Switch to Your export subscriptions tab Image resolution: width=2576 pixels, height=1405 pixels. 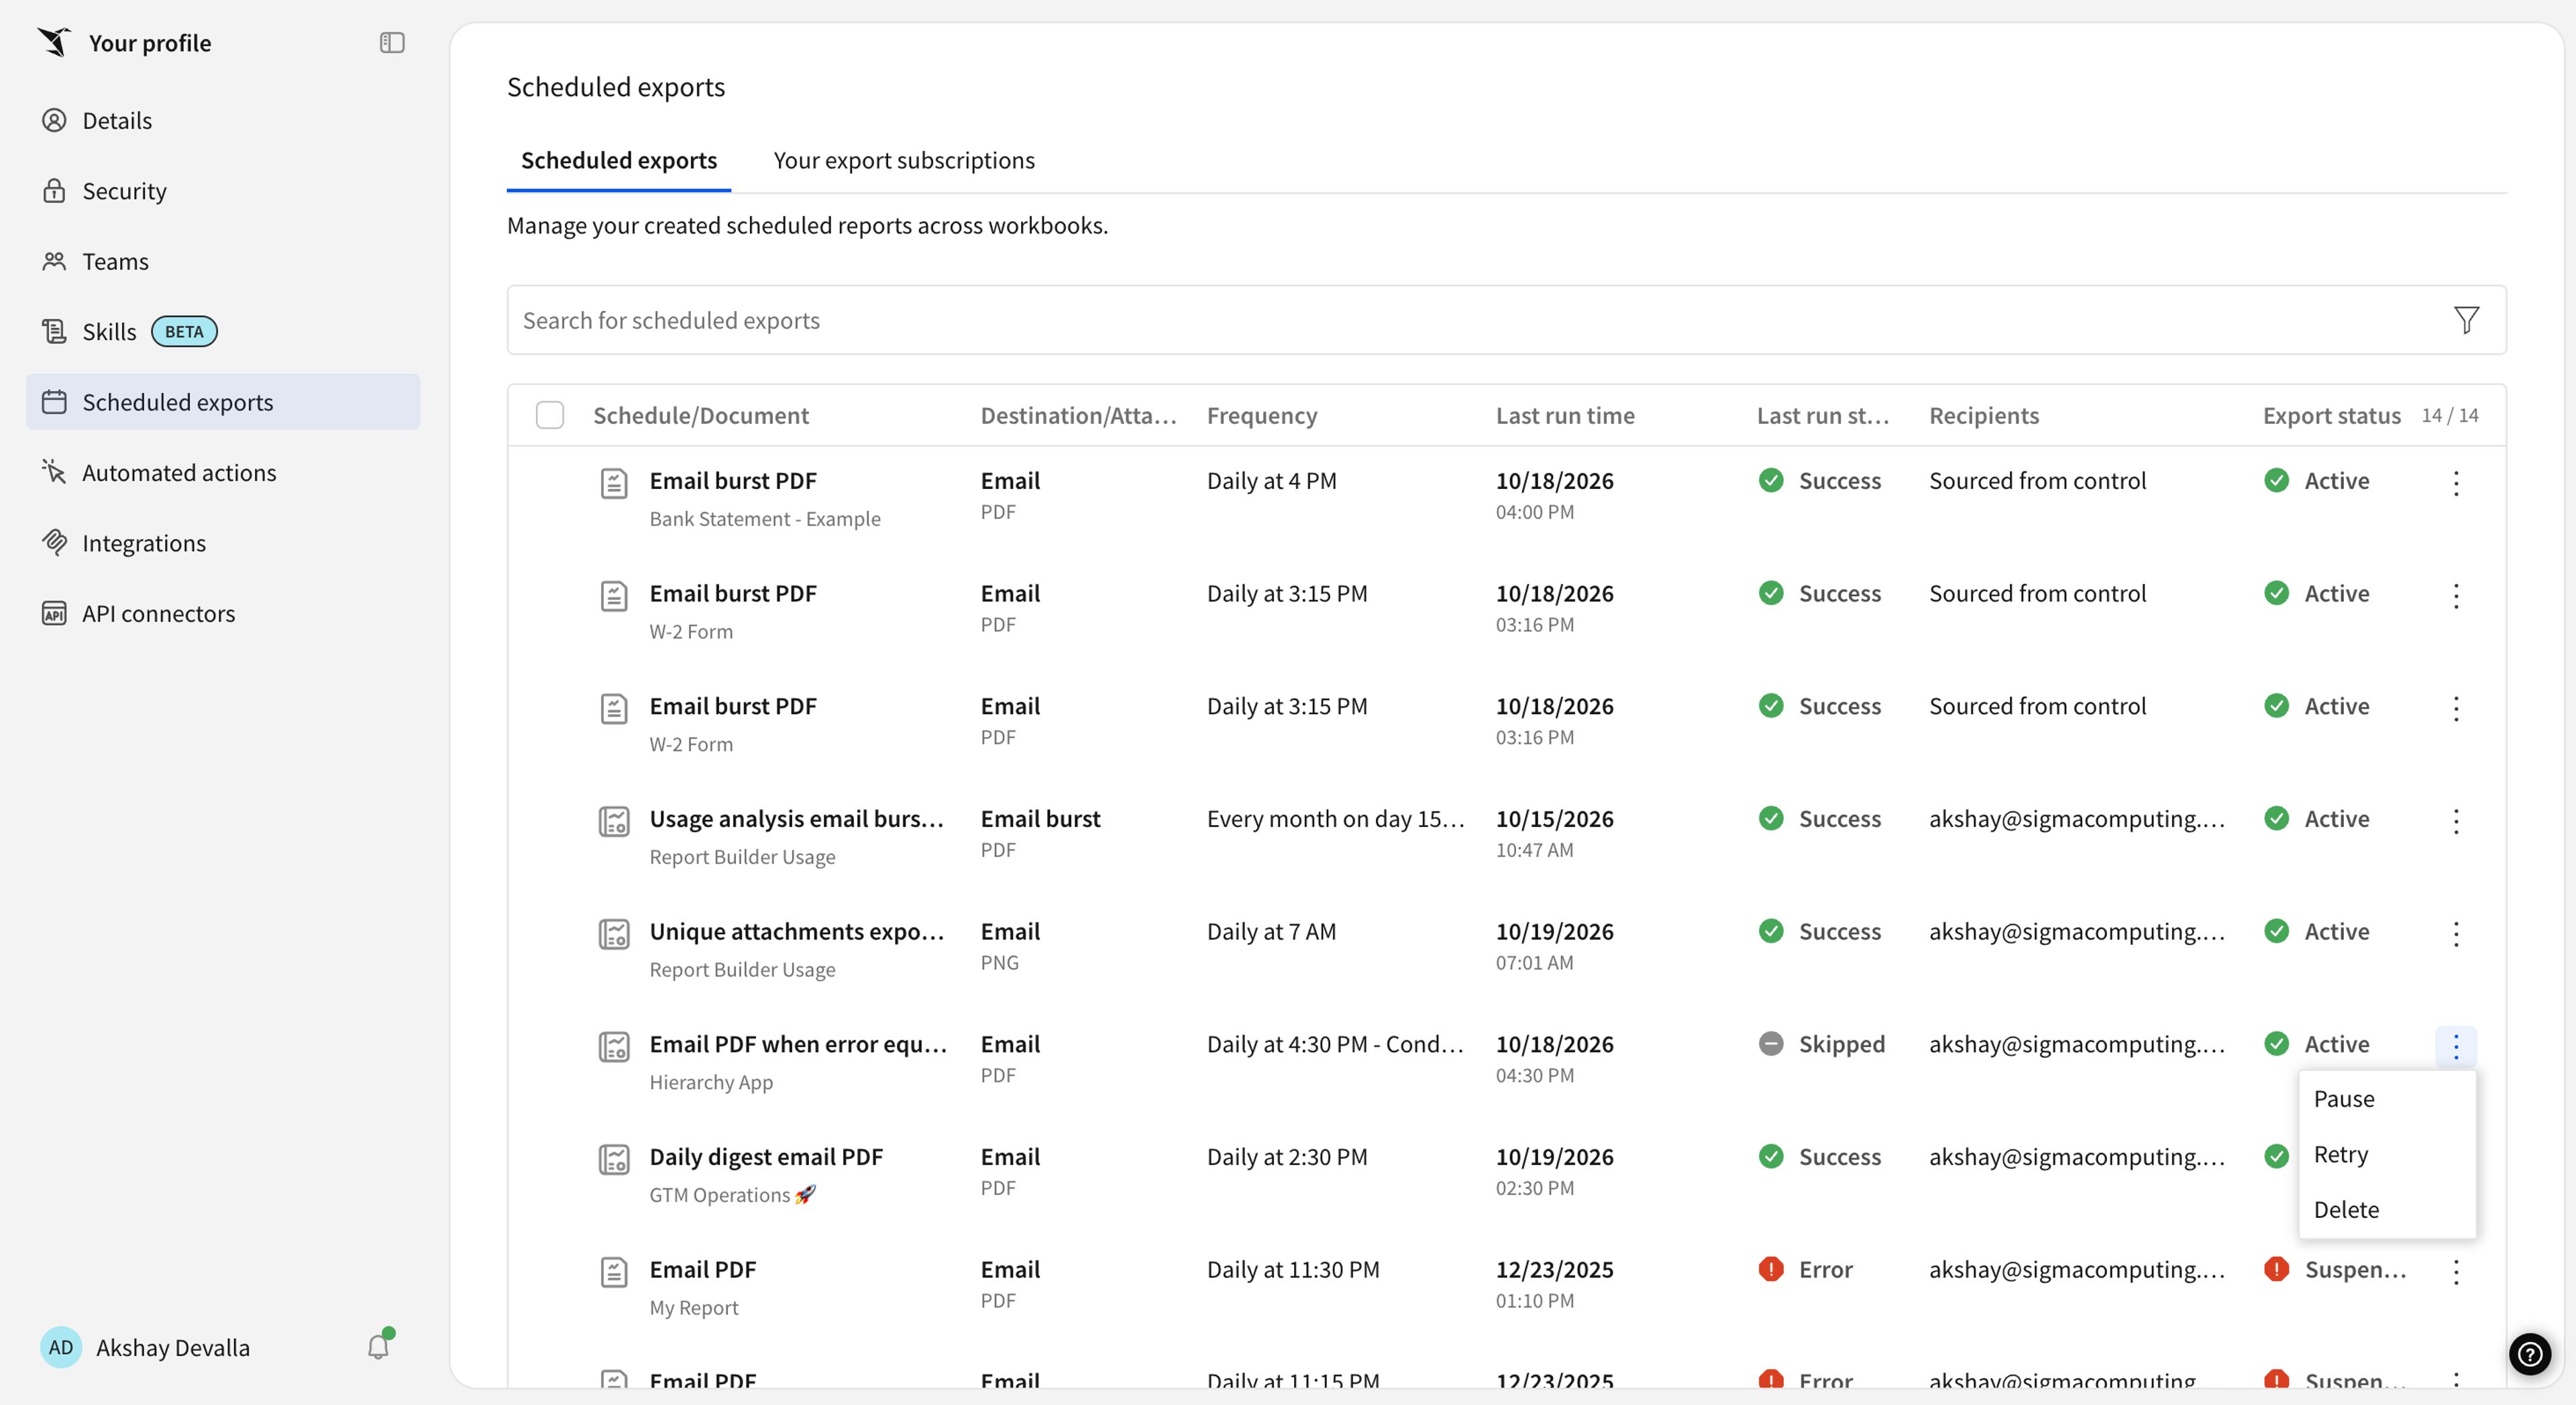(x=904, y=160)
